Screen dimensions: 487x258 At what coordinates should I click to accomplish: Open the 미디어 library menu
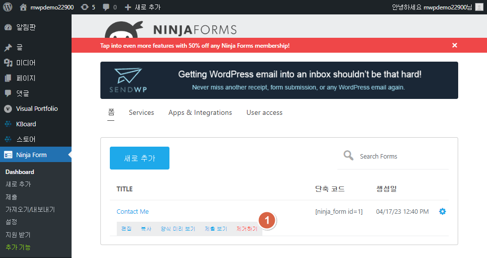tap(36, 63)
